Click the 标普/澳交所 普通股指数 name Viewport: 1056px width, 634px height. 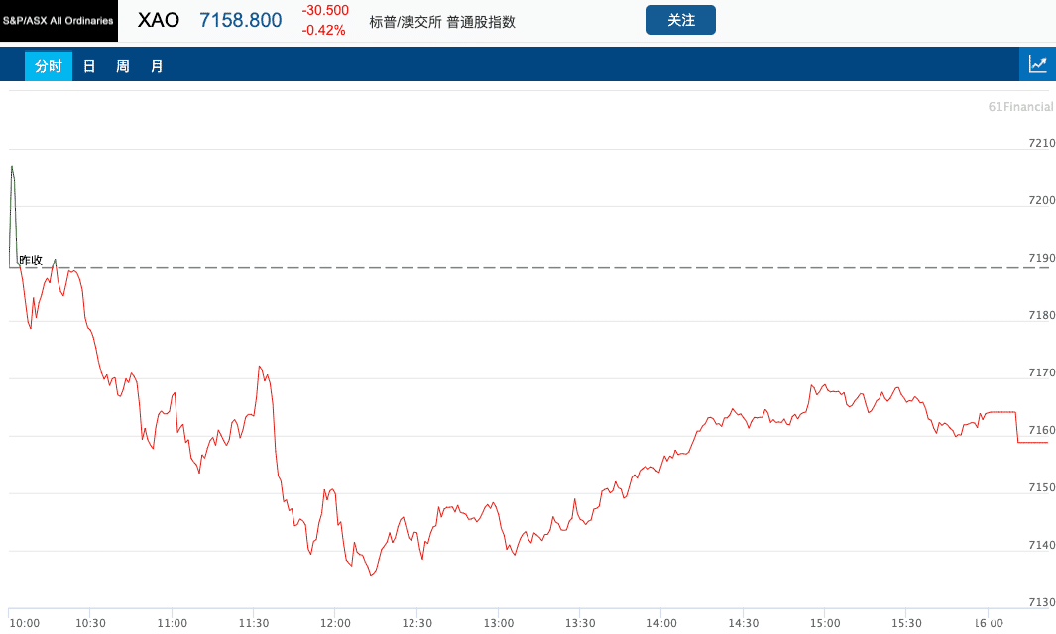[x=442, y=22]
